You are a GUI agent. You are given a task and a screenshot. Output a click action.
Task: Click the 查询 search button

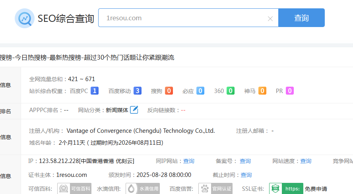coord(301,18)
